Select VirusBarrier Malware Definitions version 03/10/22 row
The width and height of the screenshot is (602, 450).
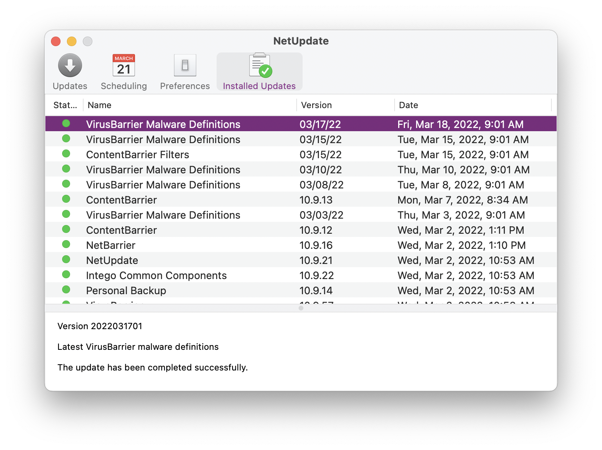(301, 169)
